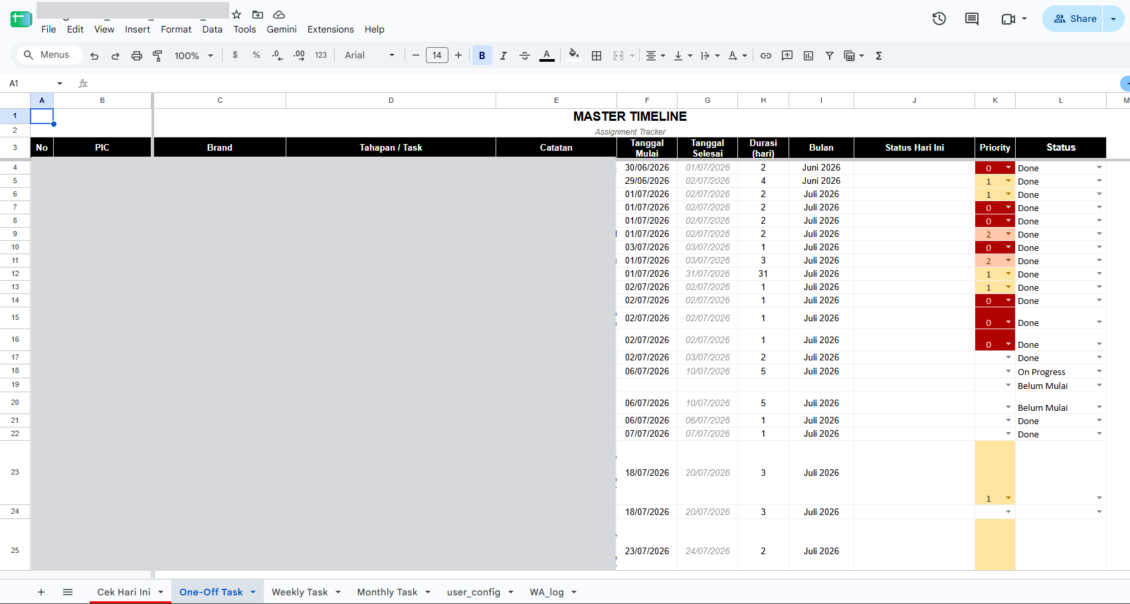Open the Arial font dropdown
The height and width of the screenshot is (604, 1130).
coord(369,56)
